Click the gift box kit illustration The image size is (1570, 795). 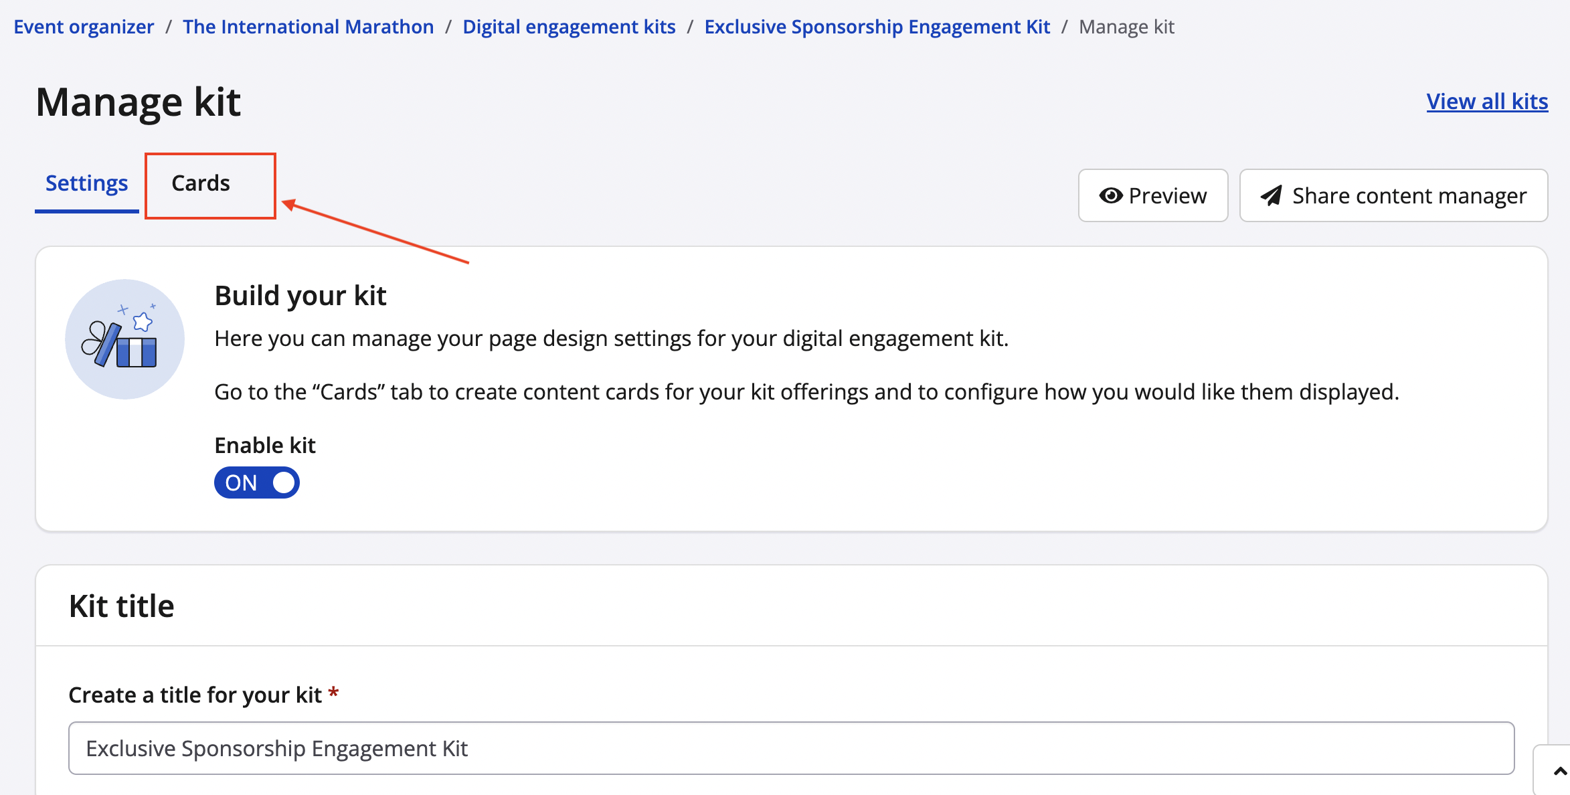point(124,339)
